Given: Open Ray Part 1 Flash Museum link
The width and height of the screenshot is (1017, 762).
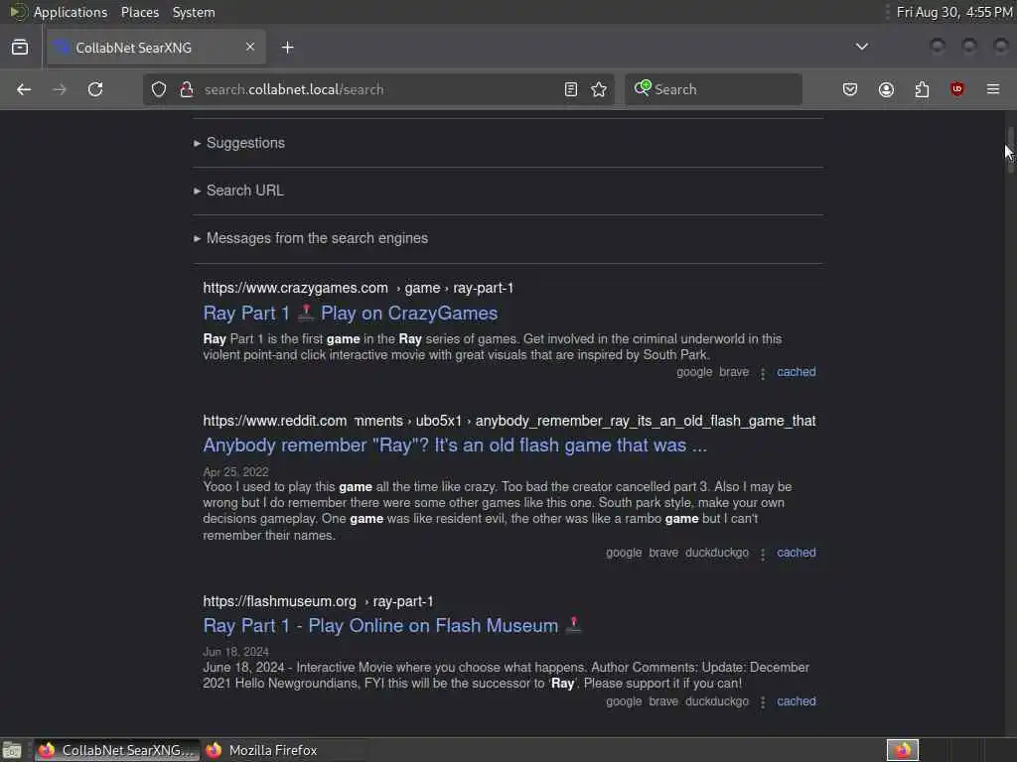Looking at the screenshot, I should [x=391, y=626].
